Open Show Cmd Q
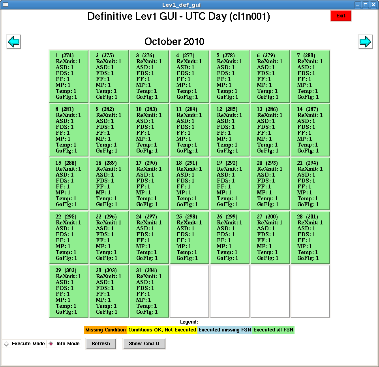379x367 pixels. [144, 344]
